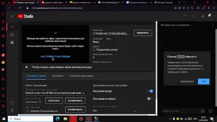Open the account avatar in header
217x122 pixels.
point(210,16)
